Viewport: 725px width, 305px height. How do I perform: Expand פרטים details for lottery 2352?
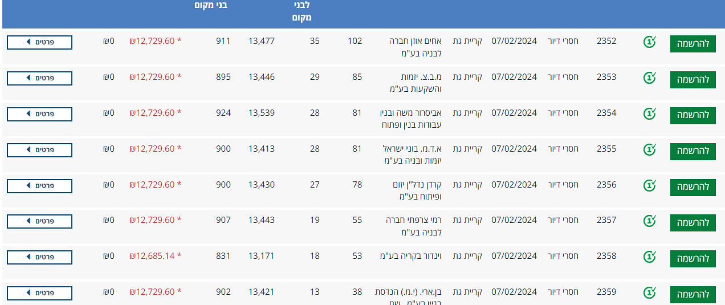[39, 42]
